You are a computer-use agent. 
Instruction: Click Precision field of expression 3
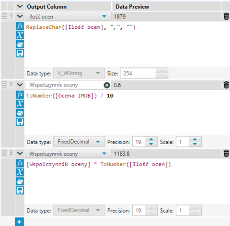pyautogui.click(x=139, y=210)
